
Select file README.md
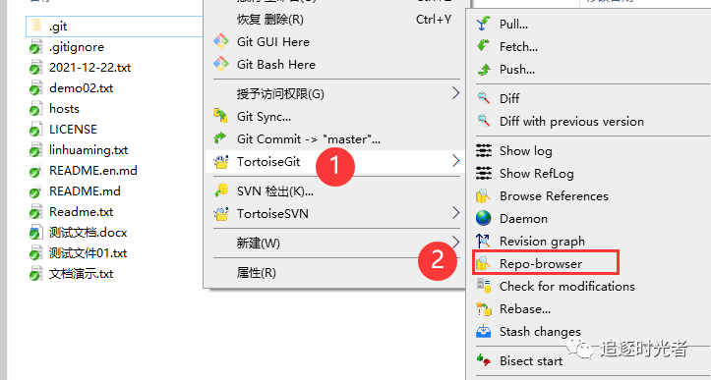click(85, 191)
